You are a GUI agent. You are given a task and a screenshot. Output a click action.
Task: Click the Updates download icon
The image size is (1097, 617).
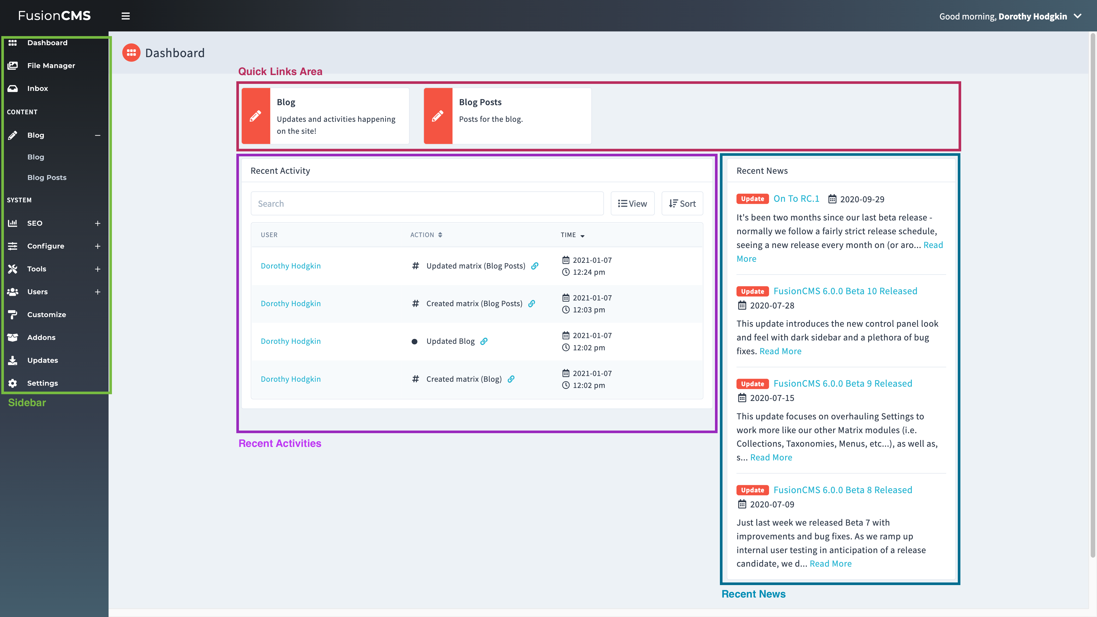12,360
